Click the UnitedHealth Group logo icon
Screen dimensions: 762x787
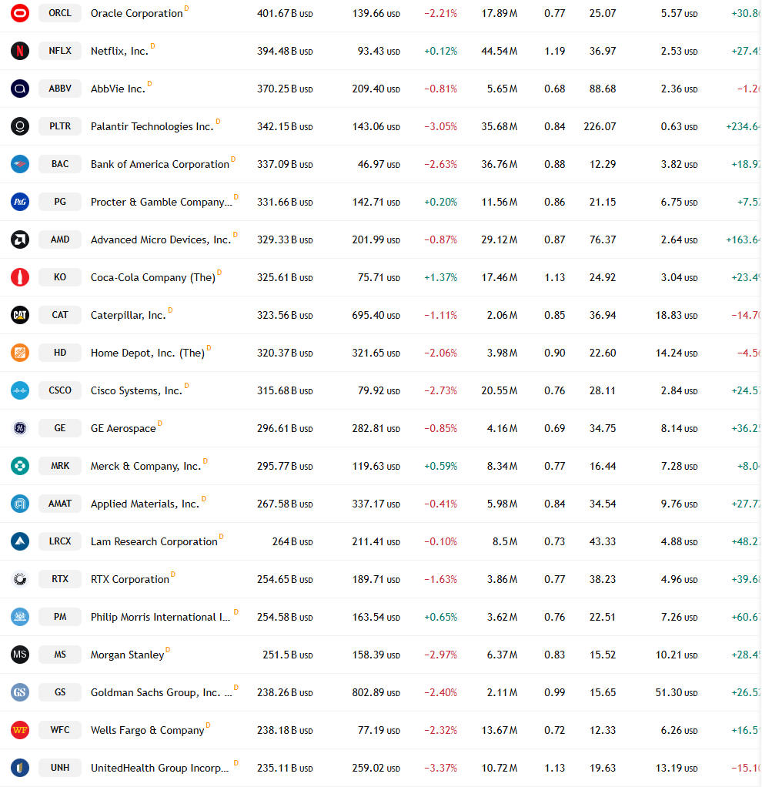(x=20, y=768)
